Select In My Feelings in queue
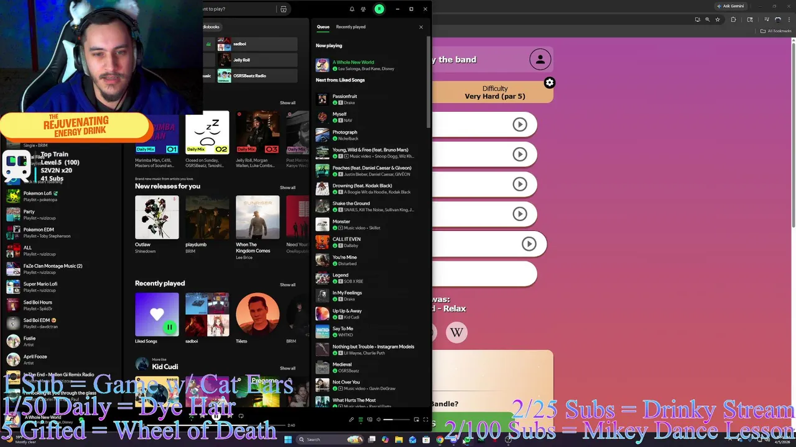This screenshot has width=796, height=447. coord(370,296)
